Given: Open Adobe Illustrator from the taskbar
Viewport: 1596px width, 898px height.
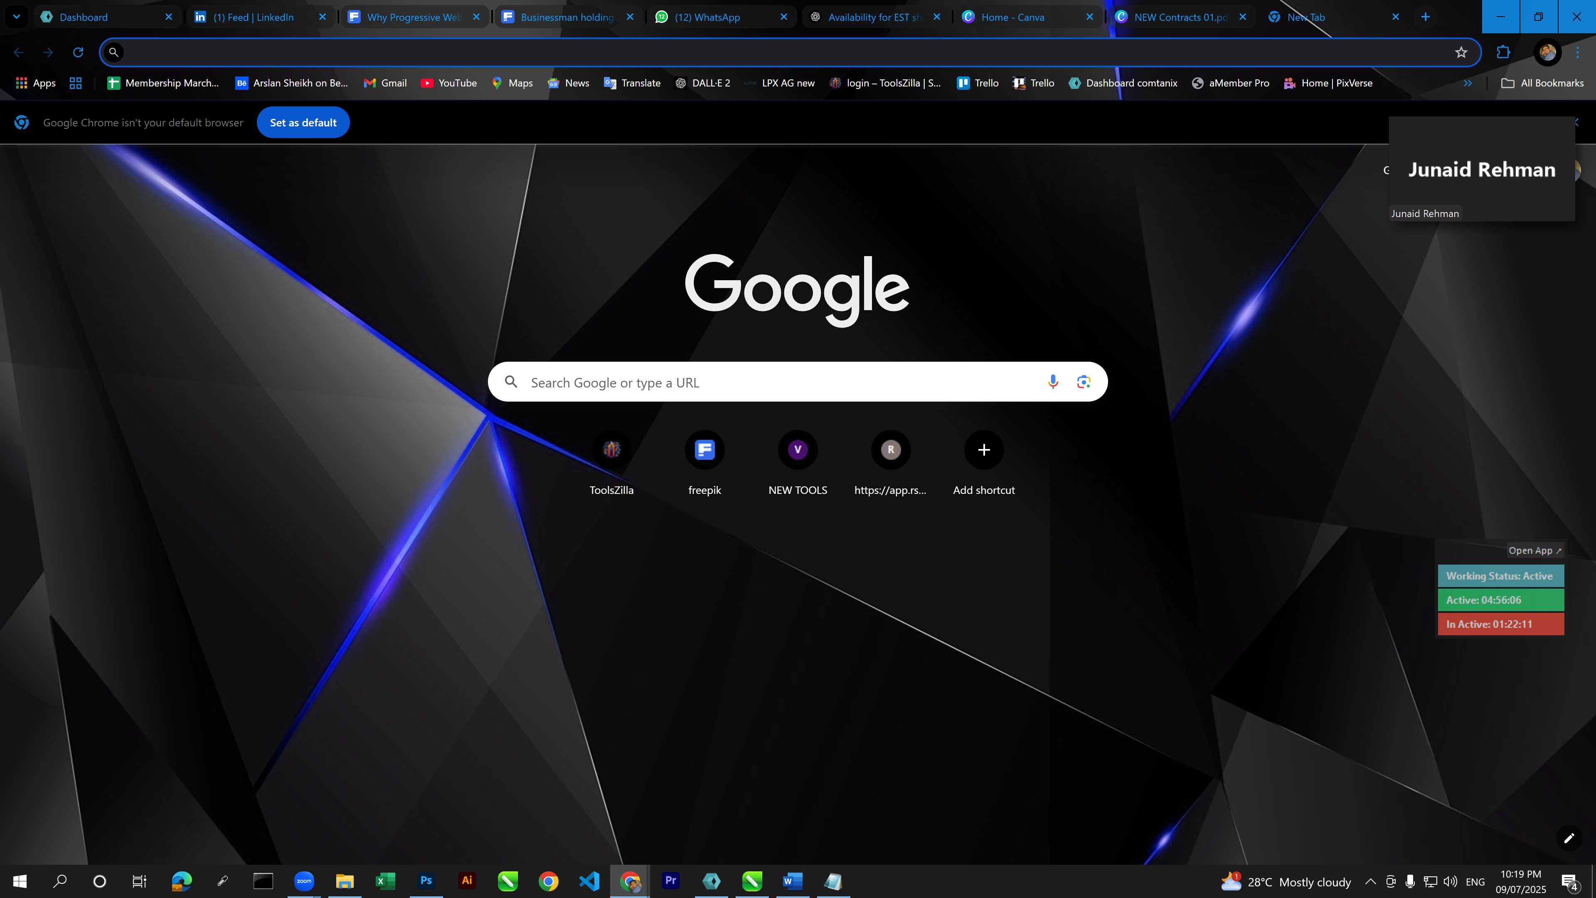Looking at the screenshot, I should [466, 881].
